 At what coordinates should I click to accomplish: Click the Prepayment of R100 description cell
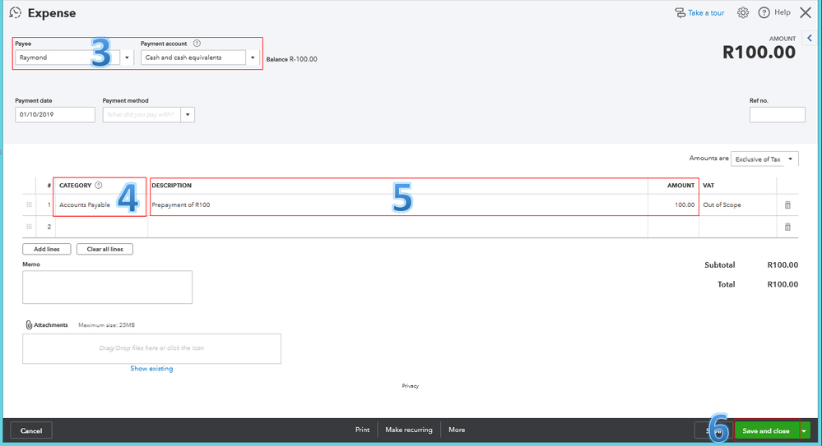[x=398, y=205]
